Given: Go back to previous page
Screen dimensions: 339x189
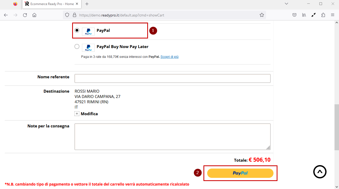Looking at the screenshot, I should pyautogui.click(x=6, y=15).
